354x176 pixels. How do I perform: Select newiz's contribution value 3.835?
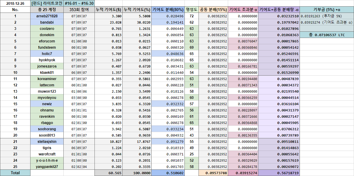(x=108, y=104)
